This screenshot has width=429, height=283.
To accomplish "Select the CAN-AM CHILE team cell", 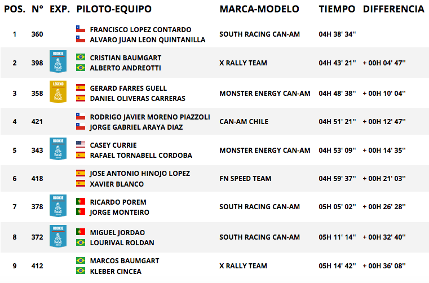I will pos(244,122).
